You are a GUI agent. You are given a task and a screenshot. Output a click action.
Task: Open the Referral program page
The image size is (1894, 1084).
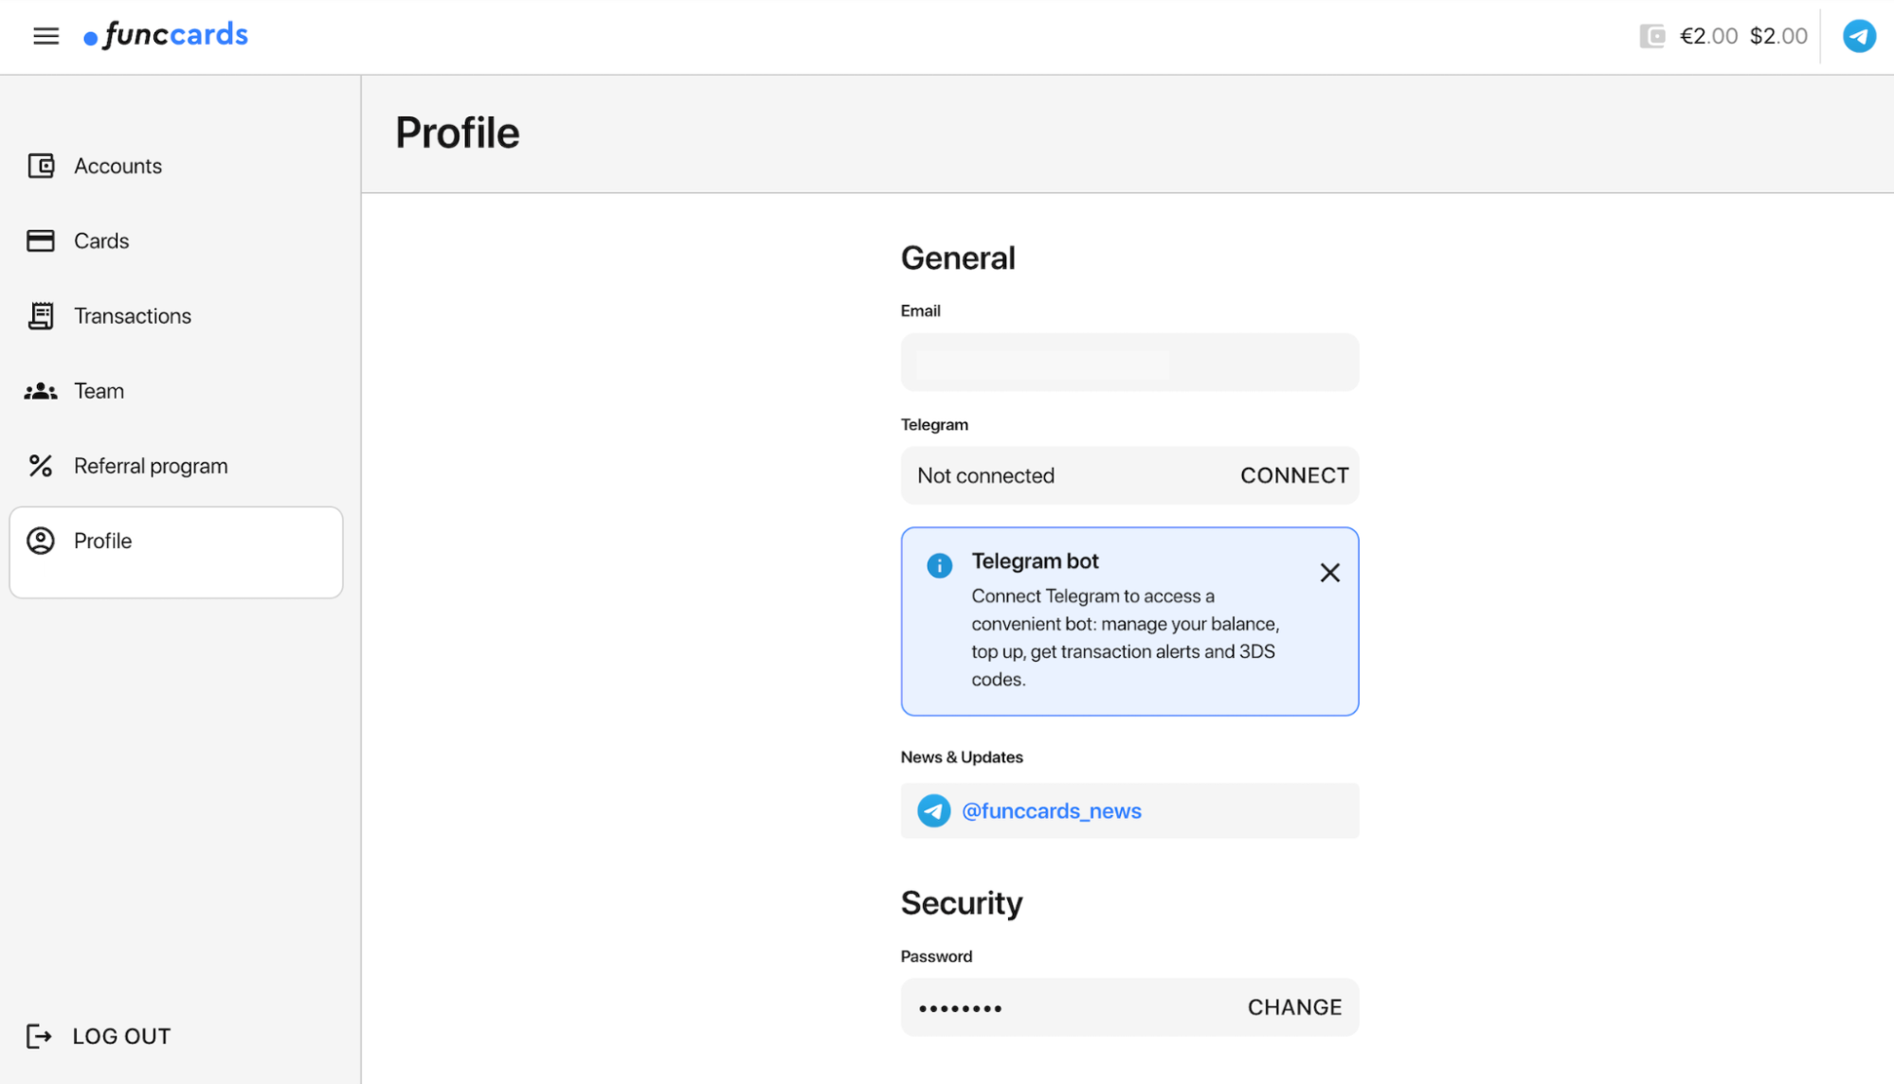click(151, 466)
